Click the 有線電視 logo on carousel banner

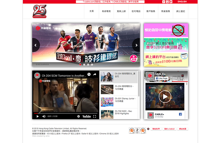(x=43, y=28)
